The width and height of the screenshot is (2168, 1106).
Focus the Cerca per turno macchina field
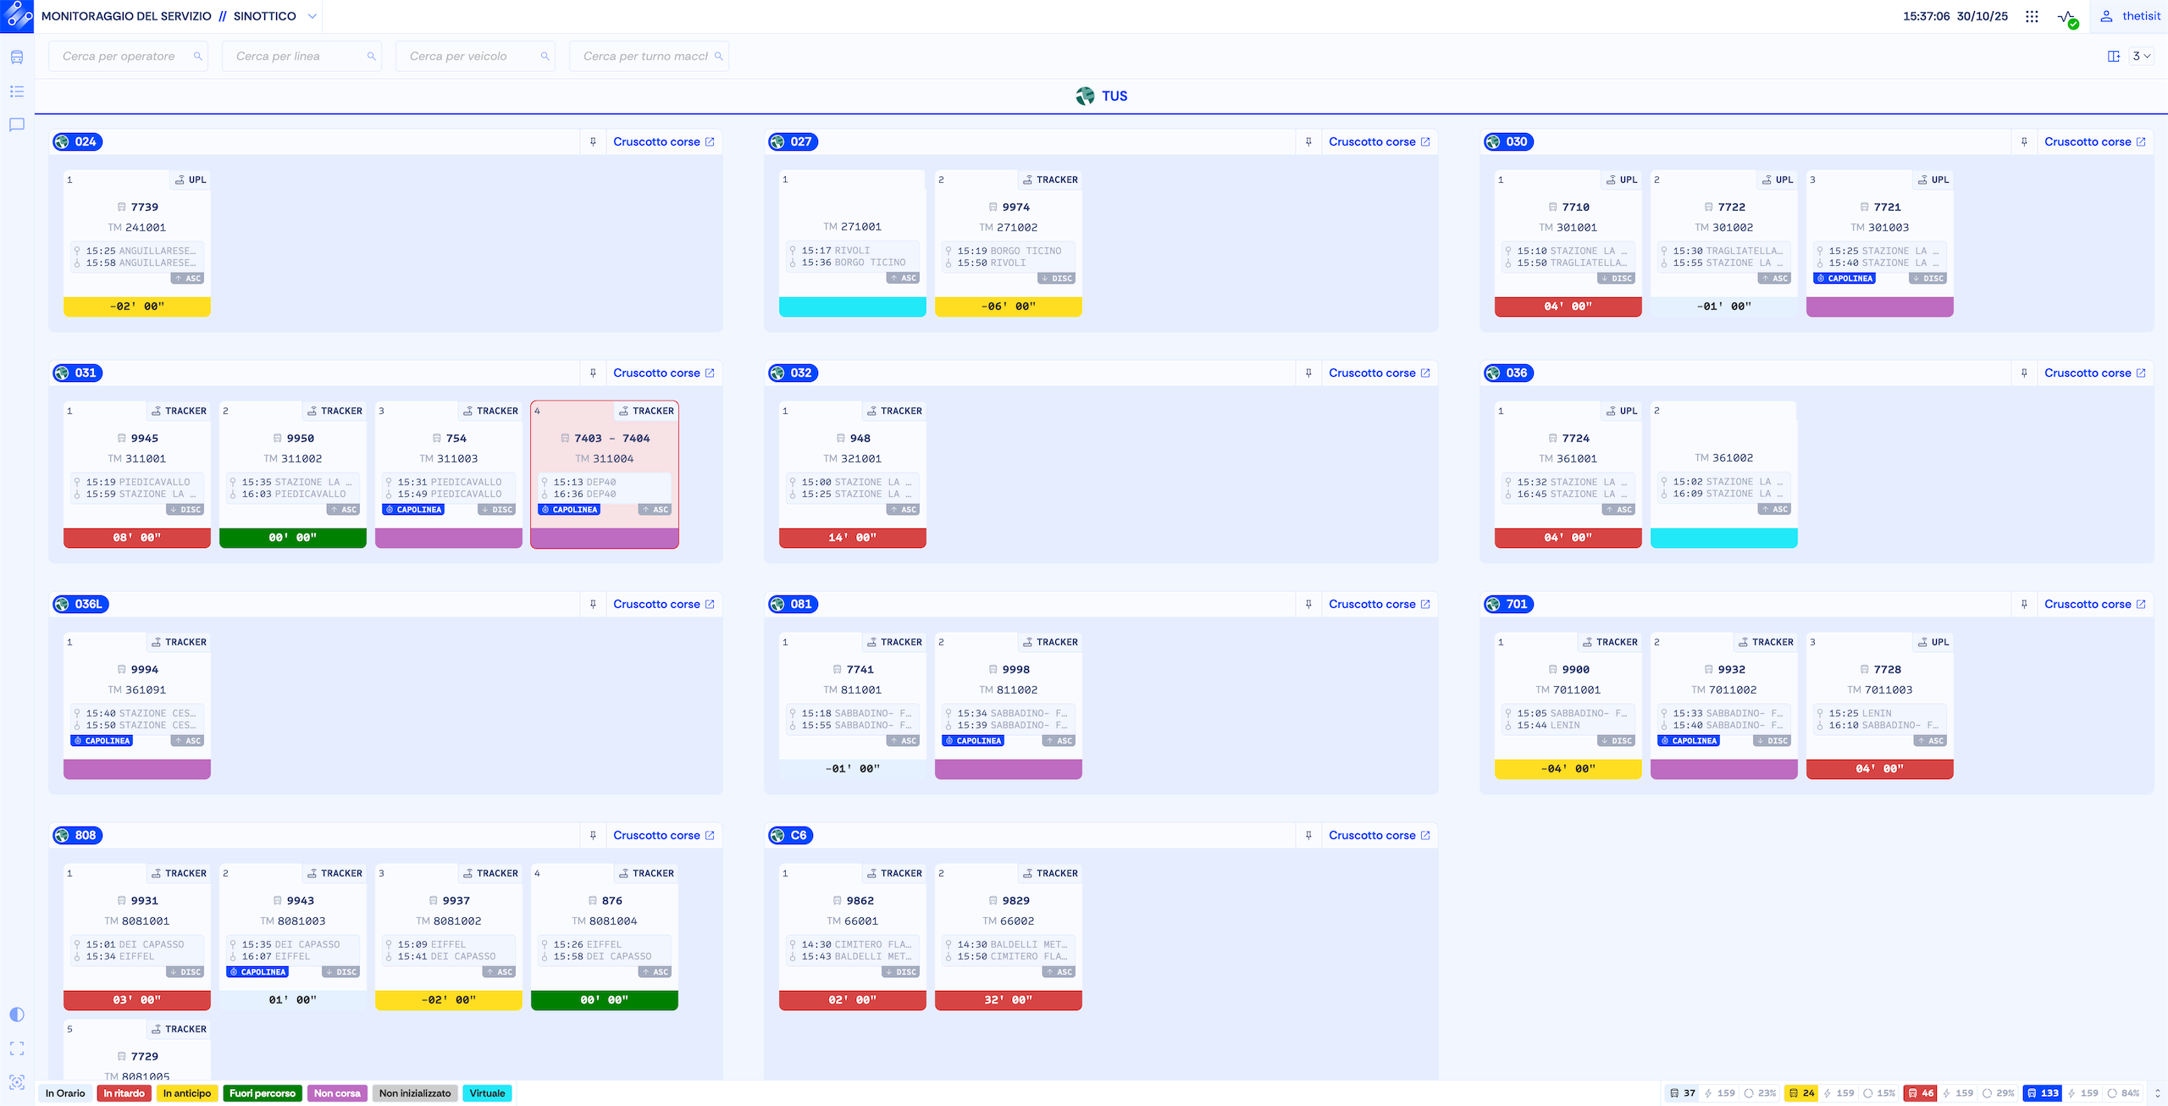click(x=649, y=56)
